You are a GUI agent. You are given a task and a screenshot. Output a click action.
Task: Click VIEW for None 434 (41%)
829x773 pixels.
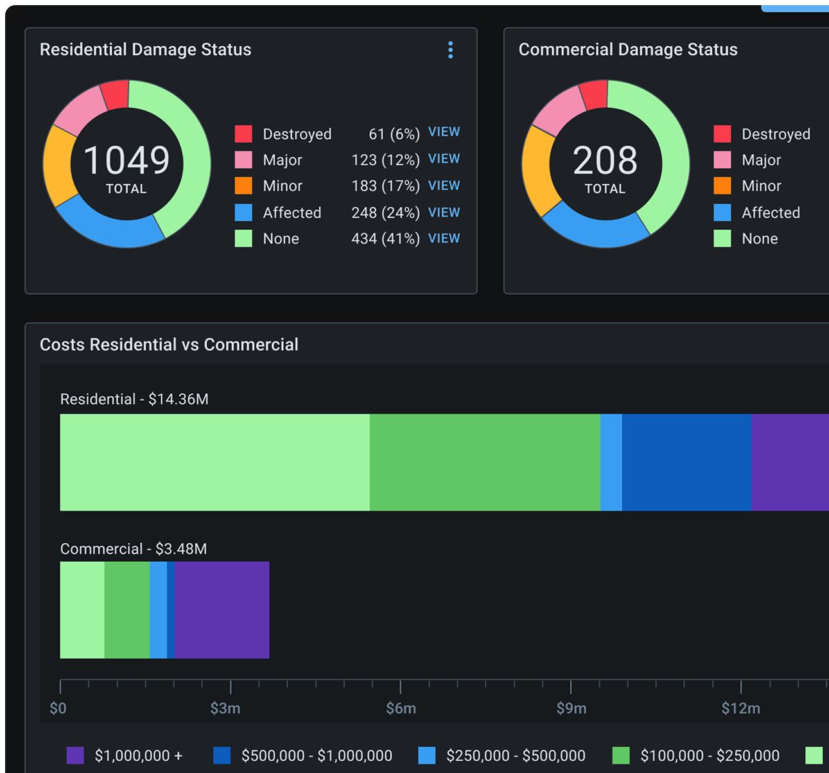coord(444,239)
